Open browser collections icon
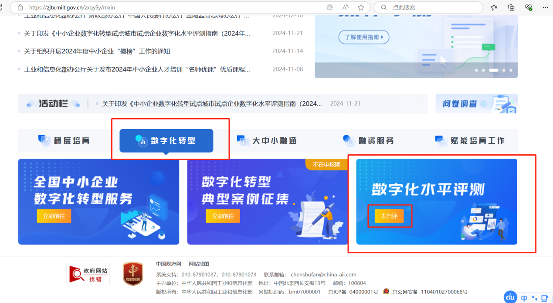This screenshot has height=303, width=553. [x=511, y=7]
